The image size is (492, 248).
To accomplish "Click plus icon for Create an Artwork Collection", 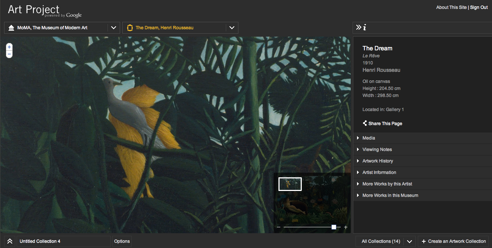I will coord(424,241).
